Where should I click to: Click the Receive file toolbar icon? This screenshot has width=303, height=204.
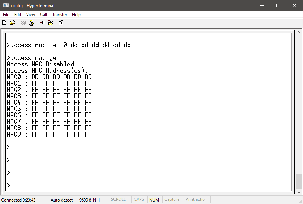51,23
